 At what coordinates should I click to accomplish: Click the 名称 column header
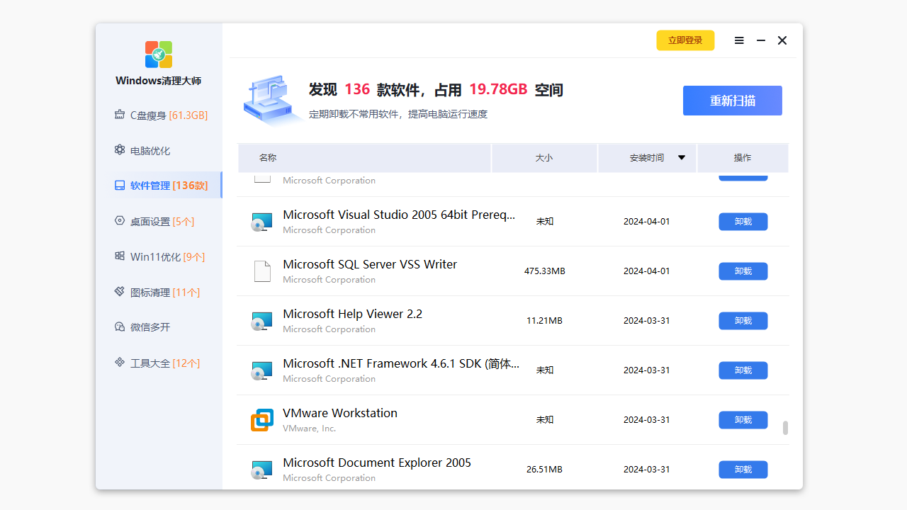(267, 157)
